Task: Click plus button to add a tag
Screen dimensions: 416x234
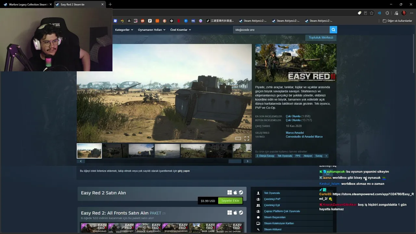Action: pos(326,156)
